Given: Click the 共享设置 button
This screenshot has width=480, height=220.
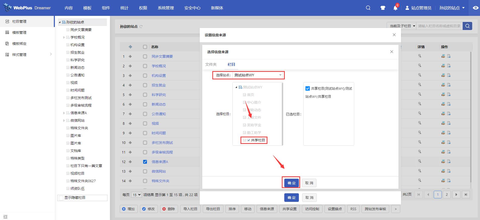Looking at the screenshot, I should [x=290, y=209].
